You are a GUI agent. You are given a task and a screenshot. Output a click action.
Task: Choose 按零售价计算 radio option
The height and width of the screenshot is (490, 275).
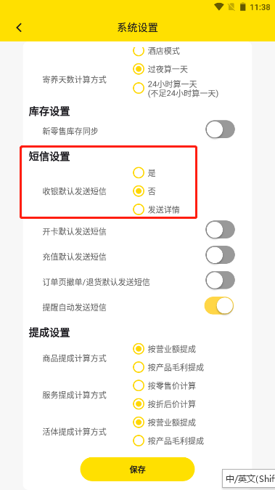[x=139, y=385]
